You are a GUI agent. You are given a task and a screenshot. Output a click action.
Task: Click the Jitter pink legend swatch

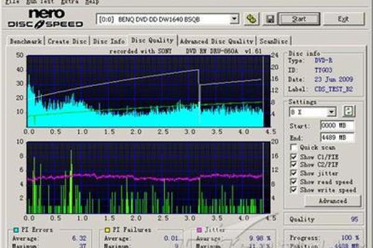(x=200, y=230)
